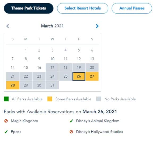
Task: Click the unavailable icon beside Hollywood Studios
Action: (71, 132)
